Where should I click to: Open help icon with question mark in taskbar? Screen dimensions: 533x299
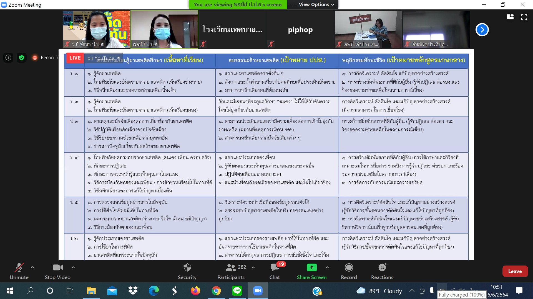click(317, 291)
